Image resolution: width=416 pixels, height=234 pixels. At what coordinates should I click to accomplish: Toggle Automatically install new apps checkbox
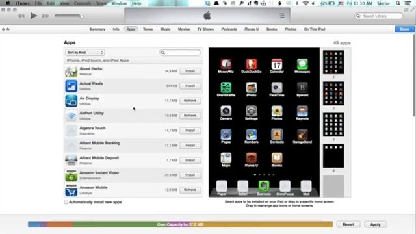(x=66, y=202)
